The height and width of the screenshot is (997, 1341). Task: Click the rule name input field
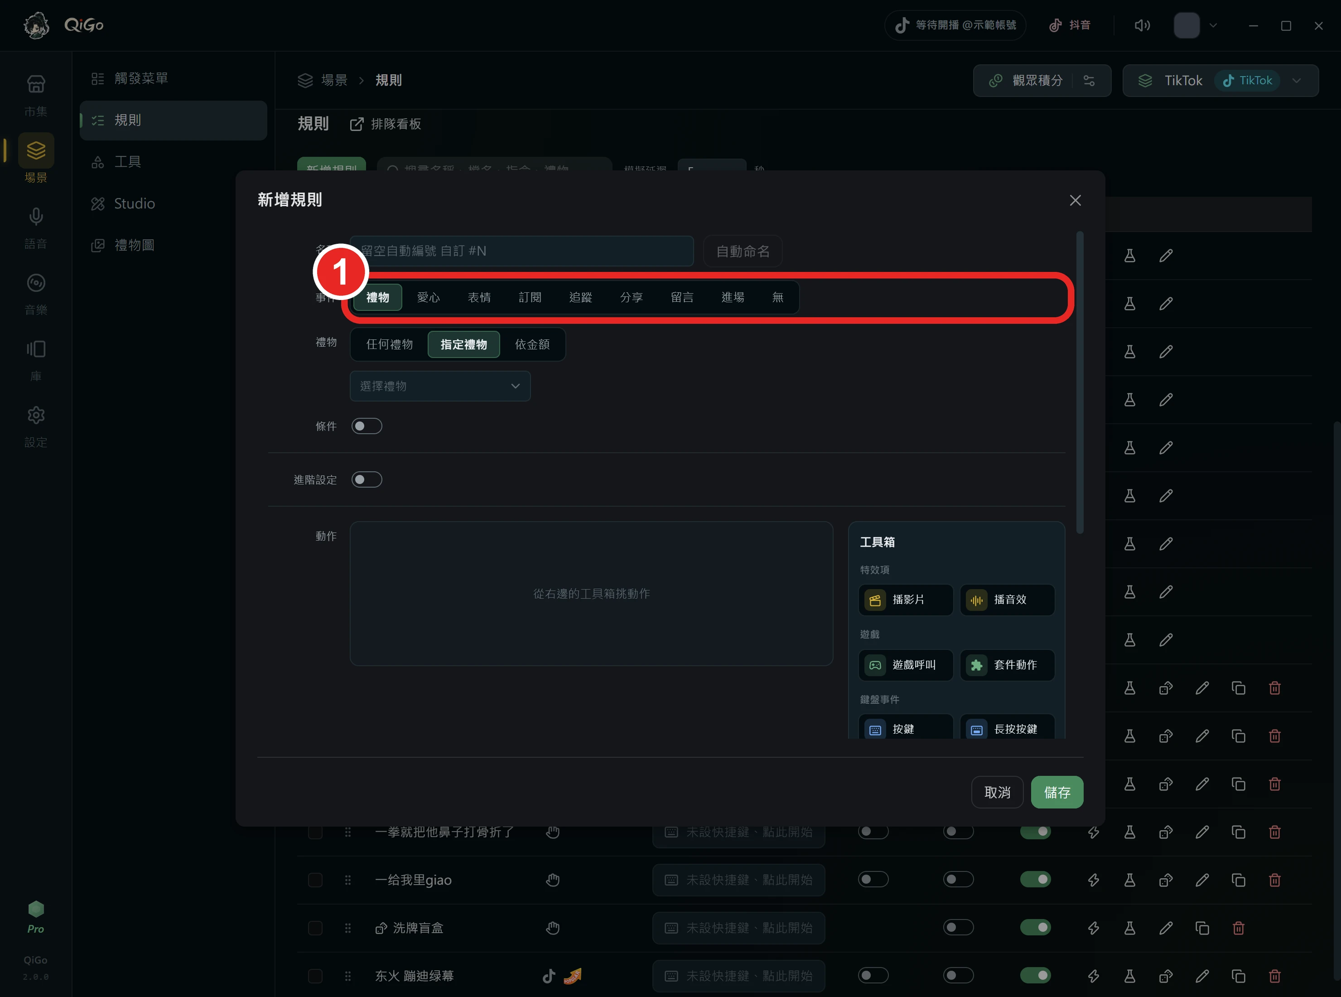tap(522, 251)
